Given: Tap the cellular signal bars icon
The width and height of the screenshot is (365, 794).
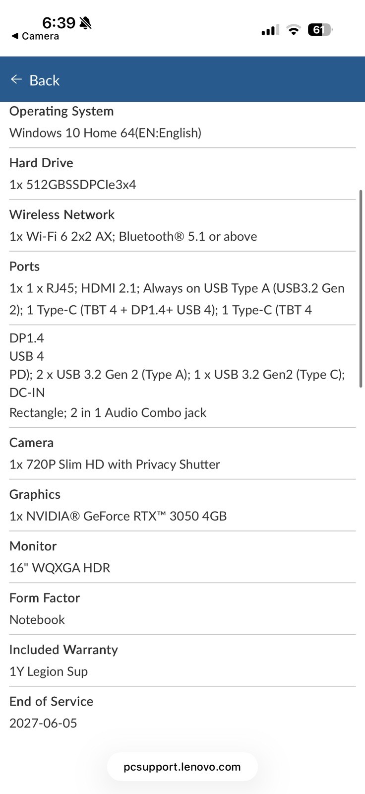Looking at the screenshot, I should 270,30.
